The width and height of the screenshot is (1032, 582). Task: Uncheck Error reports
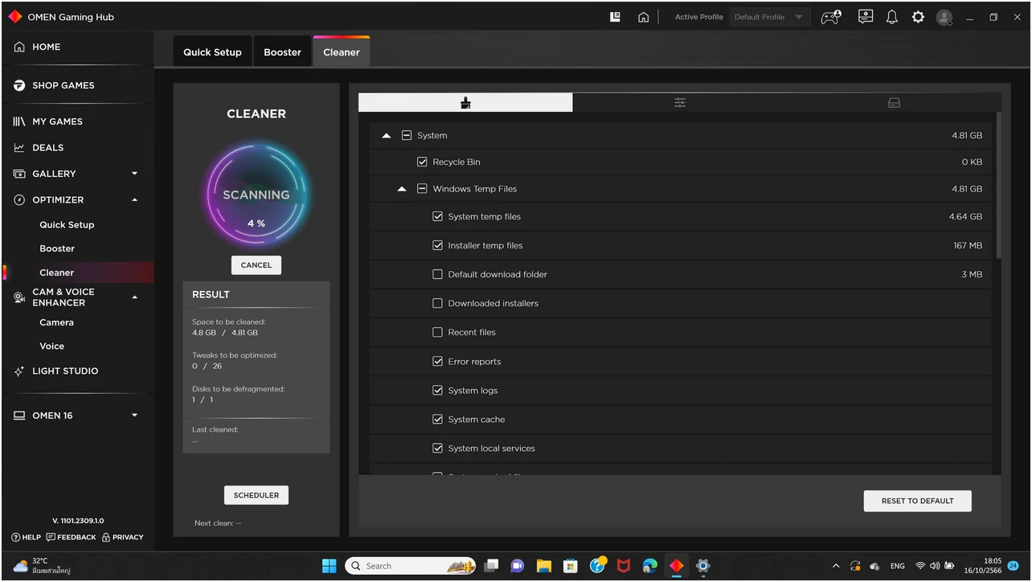(x=438, y=361)
